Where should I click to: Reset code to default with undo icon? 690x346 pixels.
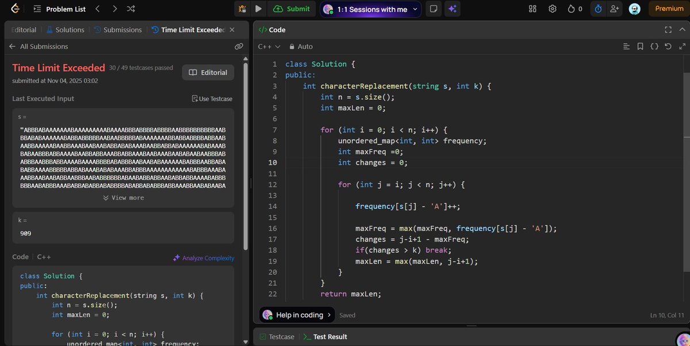click(x=668, y=46)
